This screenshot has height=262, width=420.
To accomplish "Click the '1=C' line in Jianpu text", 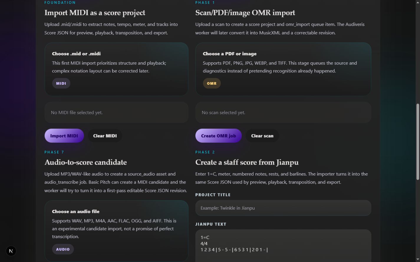I will 205,237.
